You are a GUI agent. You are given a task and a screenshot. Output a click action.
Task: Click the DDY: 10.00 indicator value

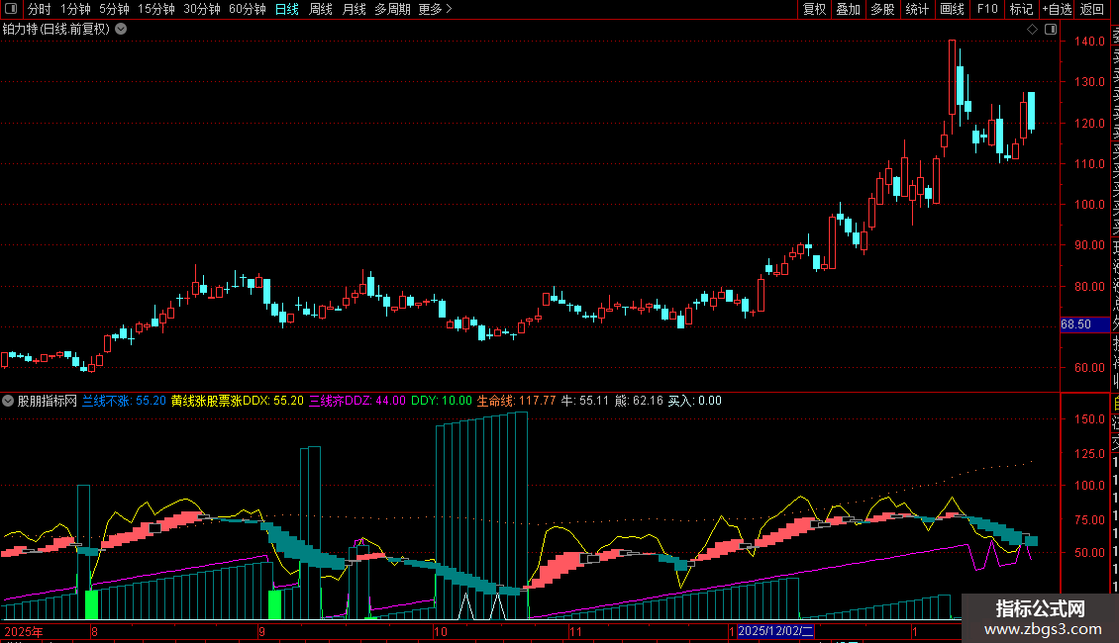pos(441,402)
